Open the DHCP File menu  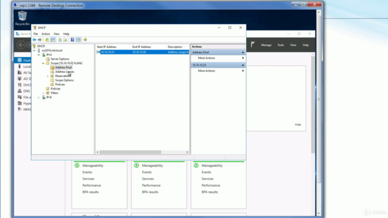pyautogui.click(x=36, y=34)
